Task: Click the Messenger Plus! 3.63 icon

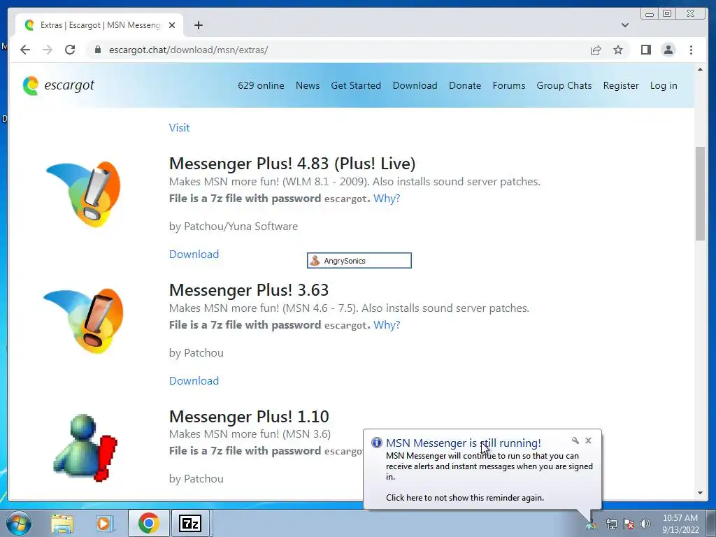Action: click(x=84, y=320)
